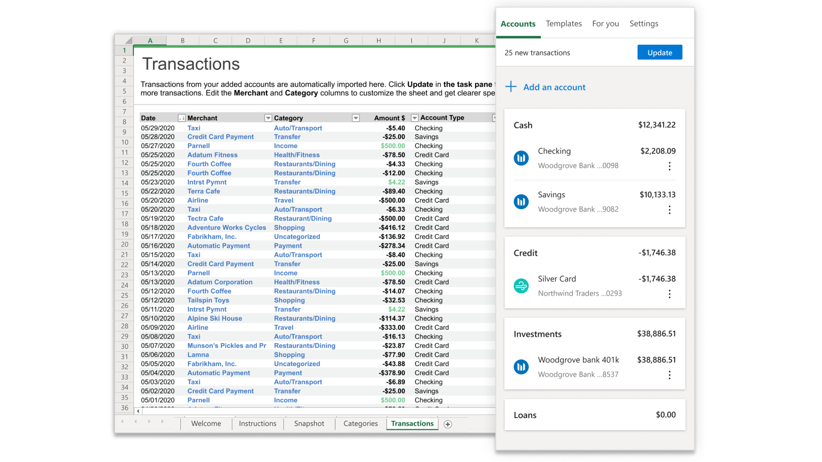Open the options menu for the Savings account
This screenshot has height=462, width=822.
coord(669,210)
